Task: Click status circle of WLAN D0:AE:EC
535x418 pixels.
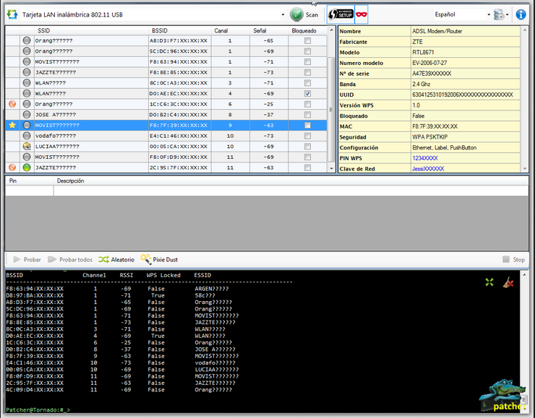Action: pos(27,93)
